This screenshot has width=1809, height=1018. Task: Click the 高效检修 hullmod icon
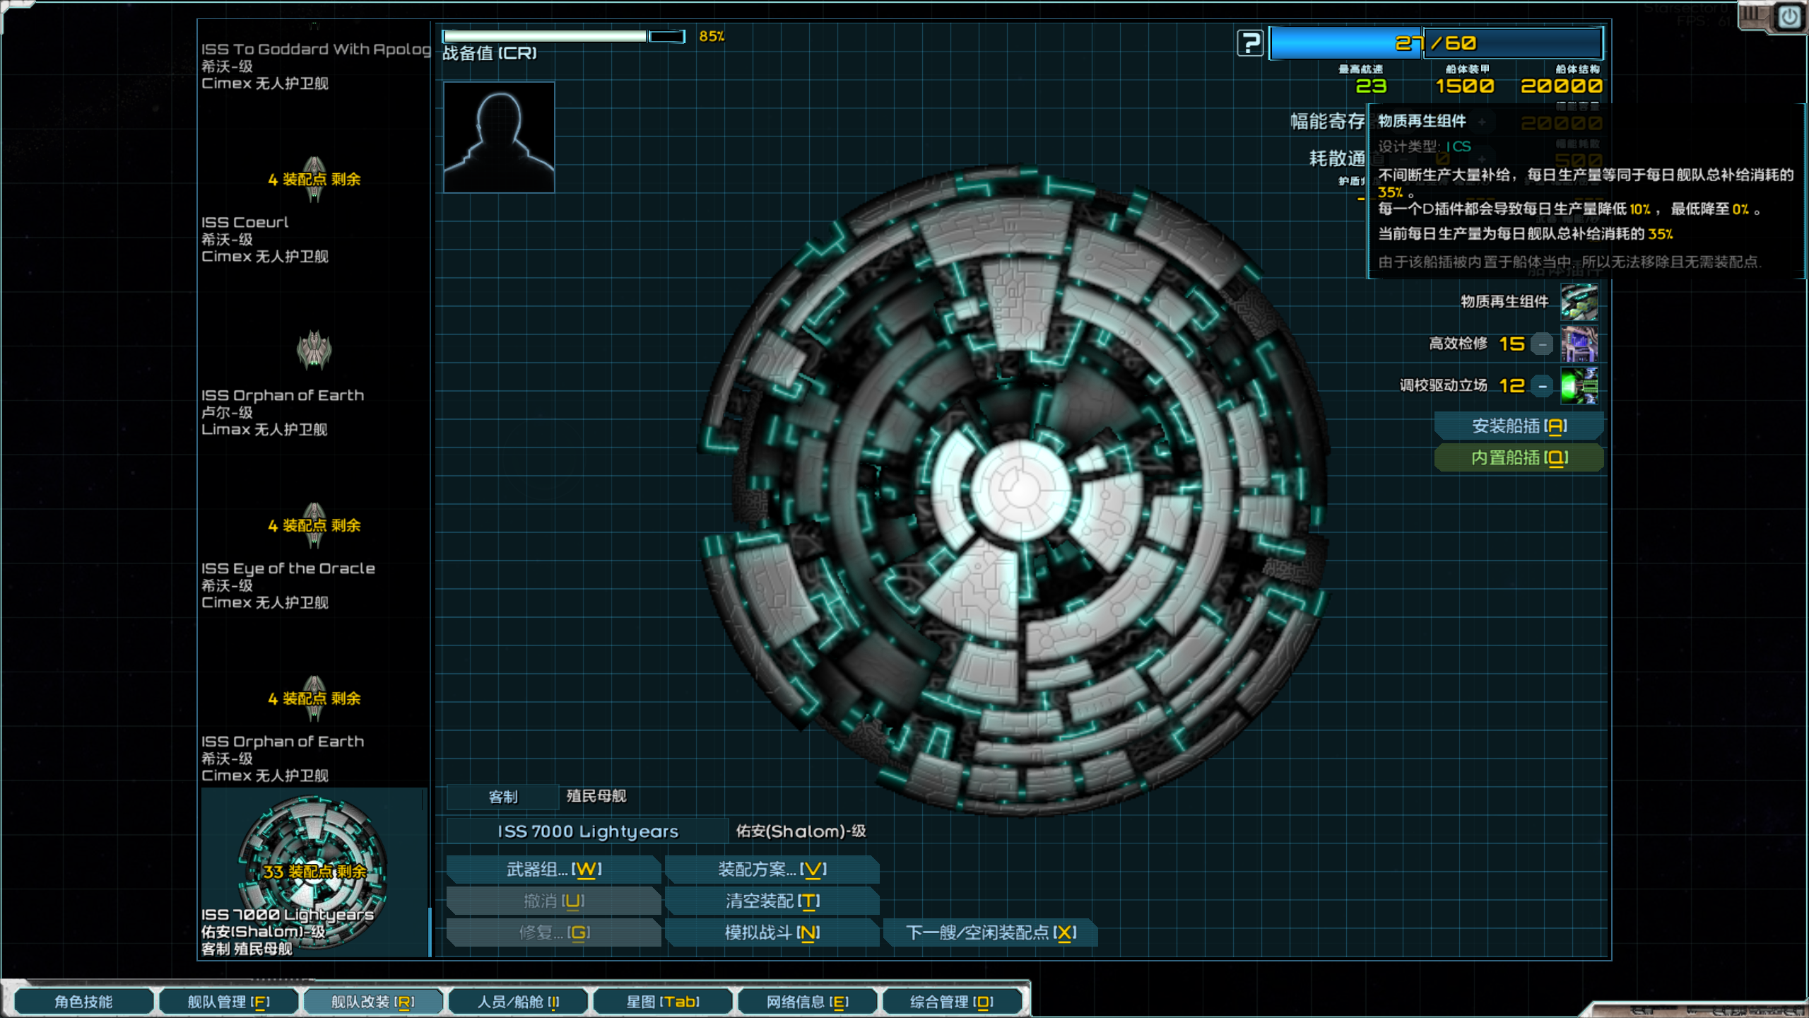click(x=1579, y=344)
